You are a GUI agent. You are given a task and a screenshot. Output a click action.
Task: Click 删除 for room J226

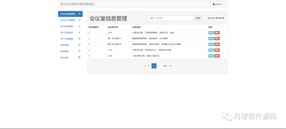pos(217,56)
